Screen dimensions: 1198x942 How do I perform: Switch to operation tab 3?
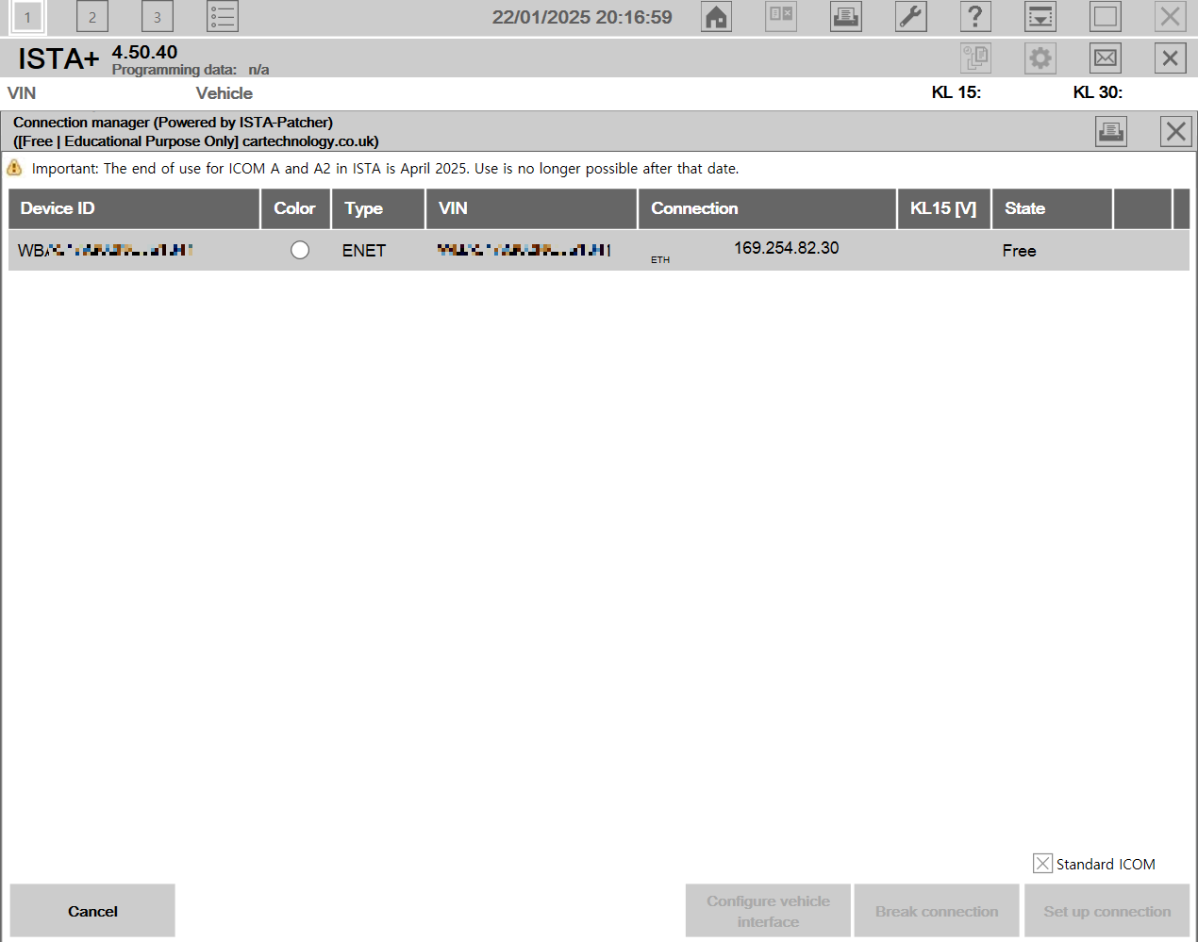tap(158, 16)
